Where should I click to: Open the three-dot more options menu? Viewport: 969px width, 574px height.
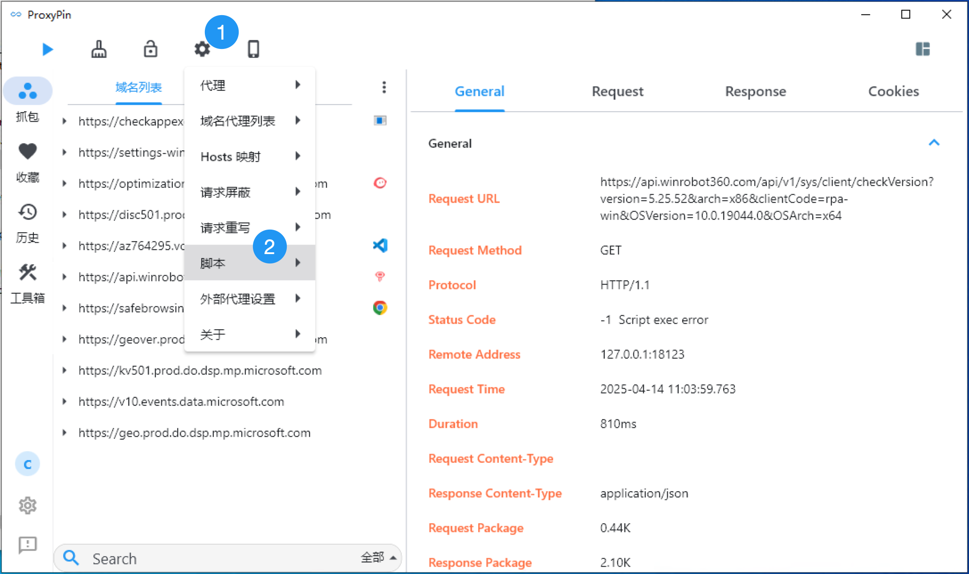[384, 87]
